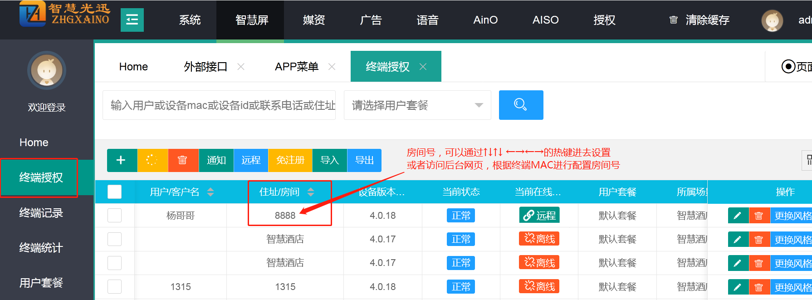Switch to the APP菜单 tab
Screen dimensions: 812x300
tap(296, 67)
